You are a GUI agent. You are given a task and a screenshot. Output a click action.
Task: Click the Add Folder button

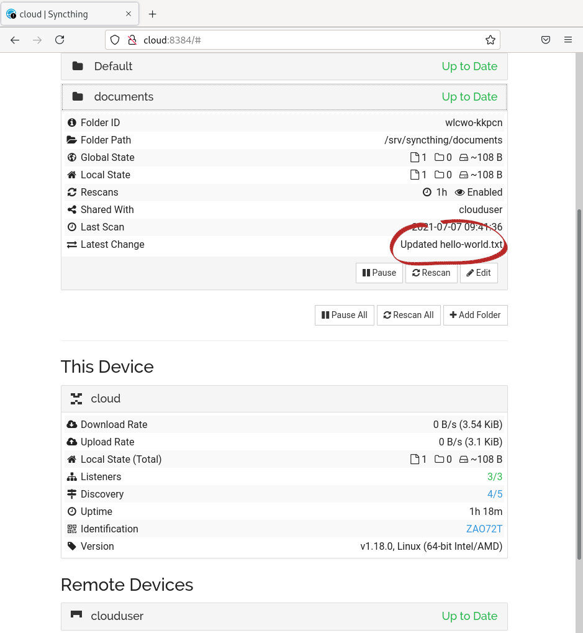475,315
